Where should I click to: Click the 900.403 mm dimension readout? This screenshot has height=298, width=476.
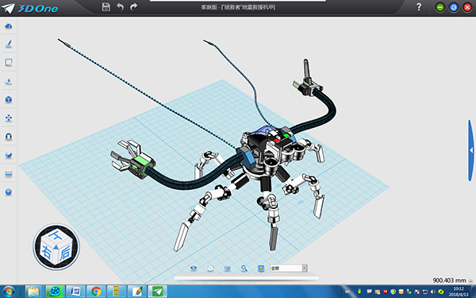[449, 281]
